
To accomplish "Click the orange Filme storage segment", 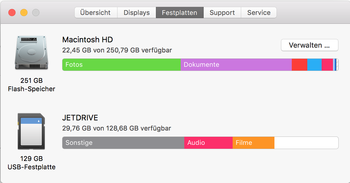I will click(x=253, y=143).
